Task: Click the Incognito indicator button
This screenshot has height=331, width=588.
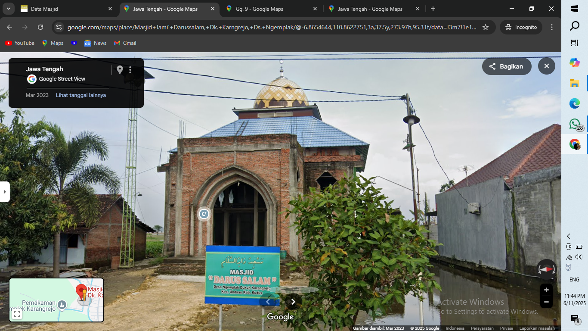Action: (x=521, y=27)
